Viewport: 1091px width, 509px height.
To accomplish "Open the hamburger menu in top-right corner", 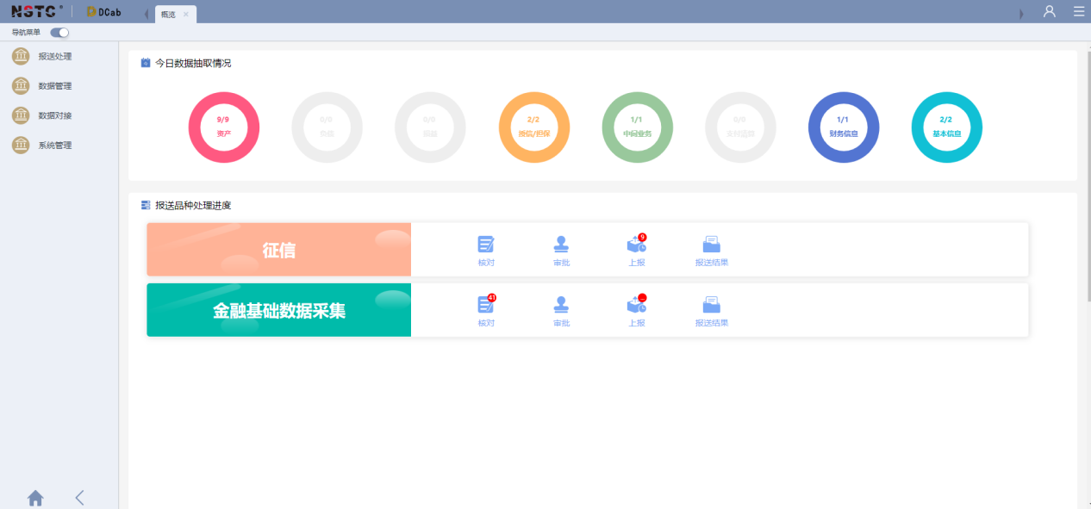I will (x=1078, y=11).
